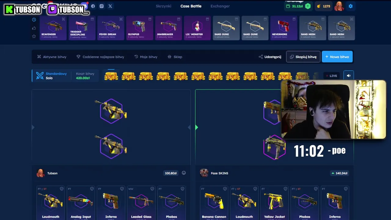
Task: Click the first golden case in round list
Action: point(111,76)
